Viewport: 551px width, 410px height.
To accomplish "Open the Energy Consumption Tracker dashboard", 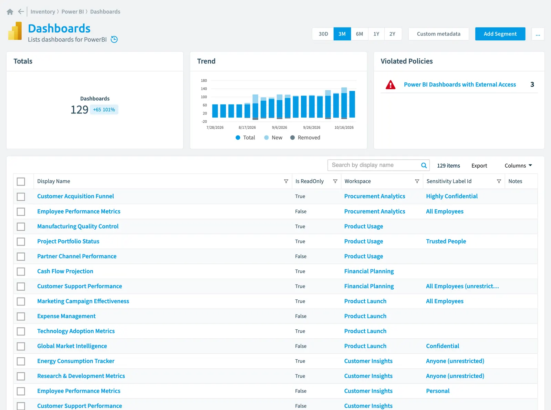I will tap(76, 361).
